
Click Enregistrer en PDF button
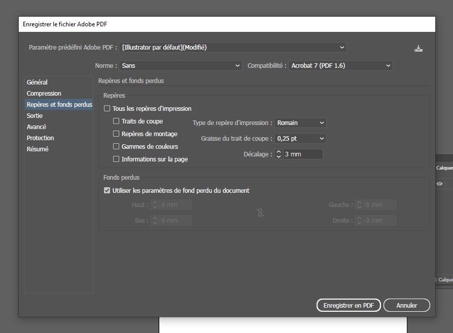[x=349, y=305]
